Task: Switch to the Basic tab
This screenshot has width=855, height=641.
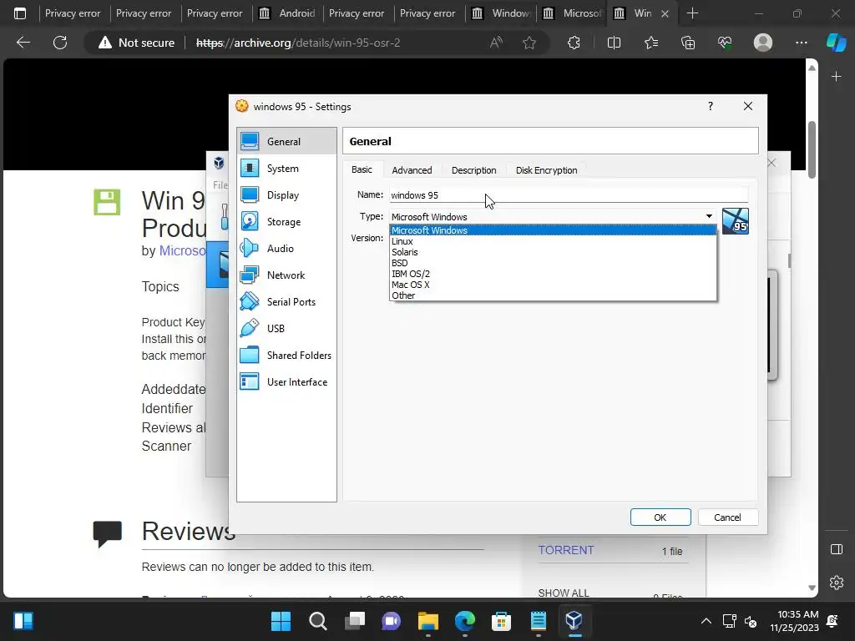Action: tap(362, 169)
